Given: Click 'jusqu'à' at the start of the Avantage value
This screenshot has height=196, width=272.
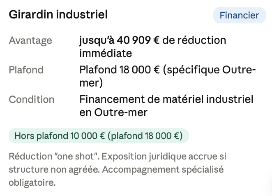Looking at the screenshot, I should [97, 41].
